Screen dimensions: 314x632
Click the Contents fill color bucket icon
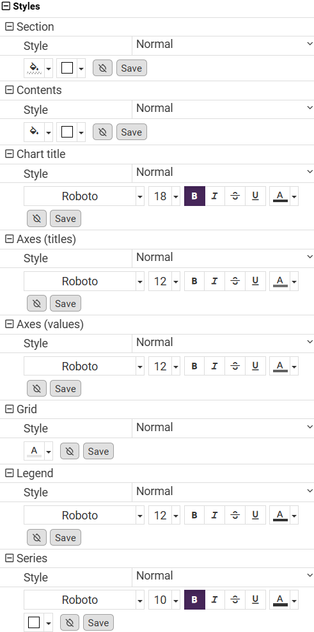[35, 132]
